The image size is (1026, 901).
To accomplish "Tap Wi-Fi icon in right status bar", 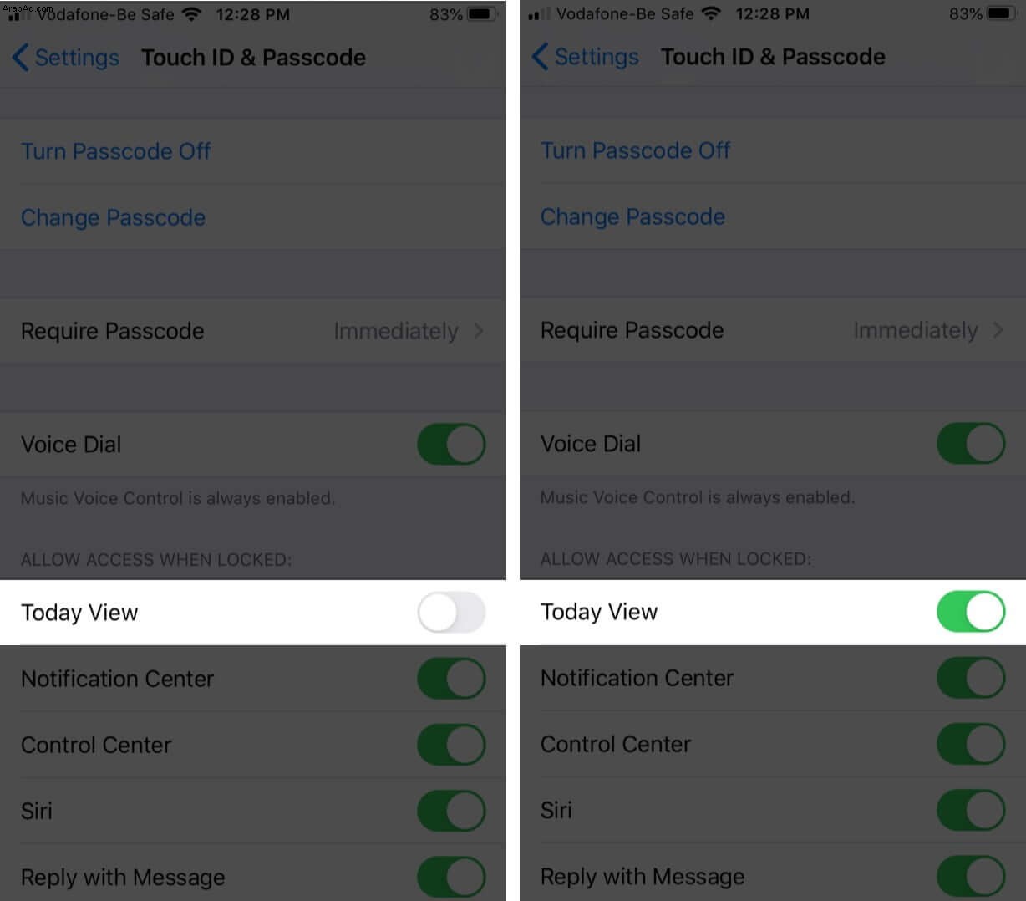I will (x=712, y=13).
